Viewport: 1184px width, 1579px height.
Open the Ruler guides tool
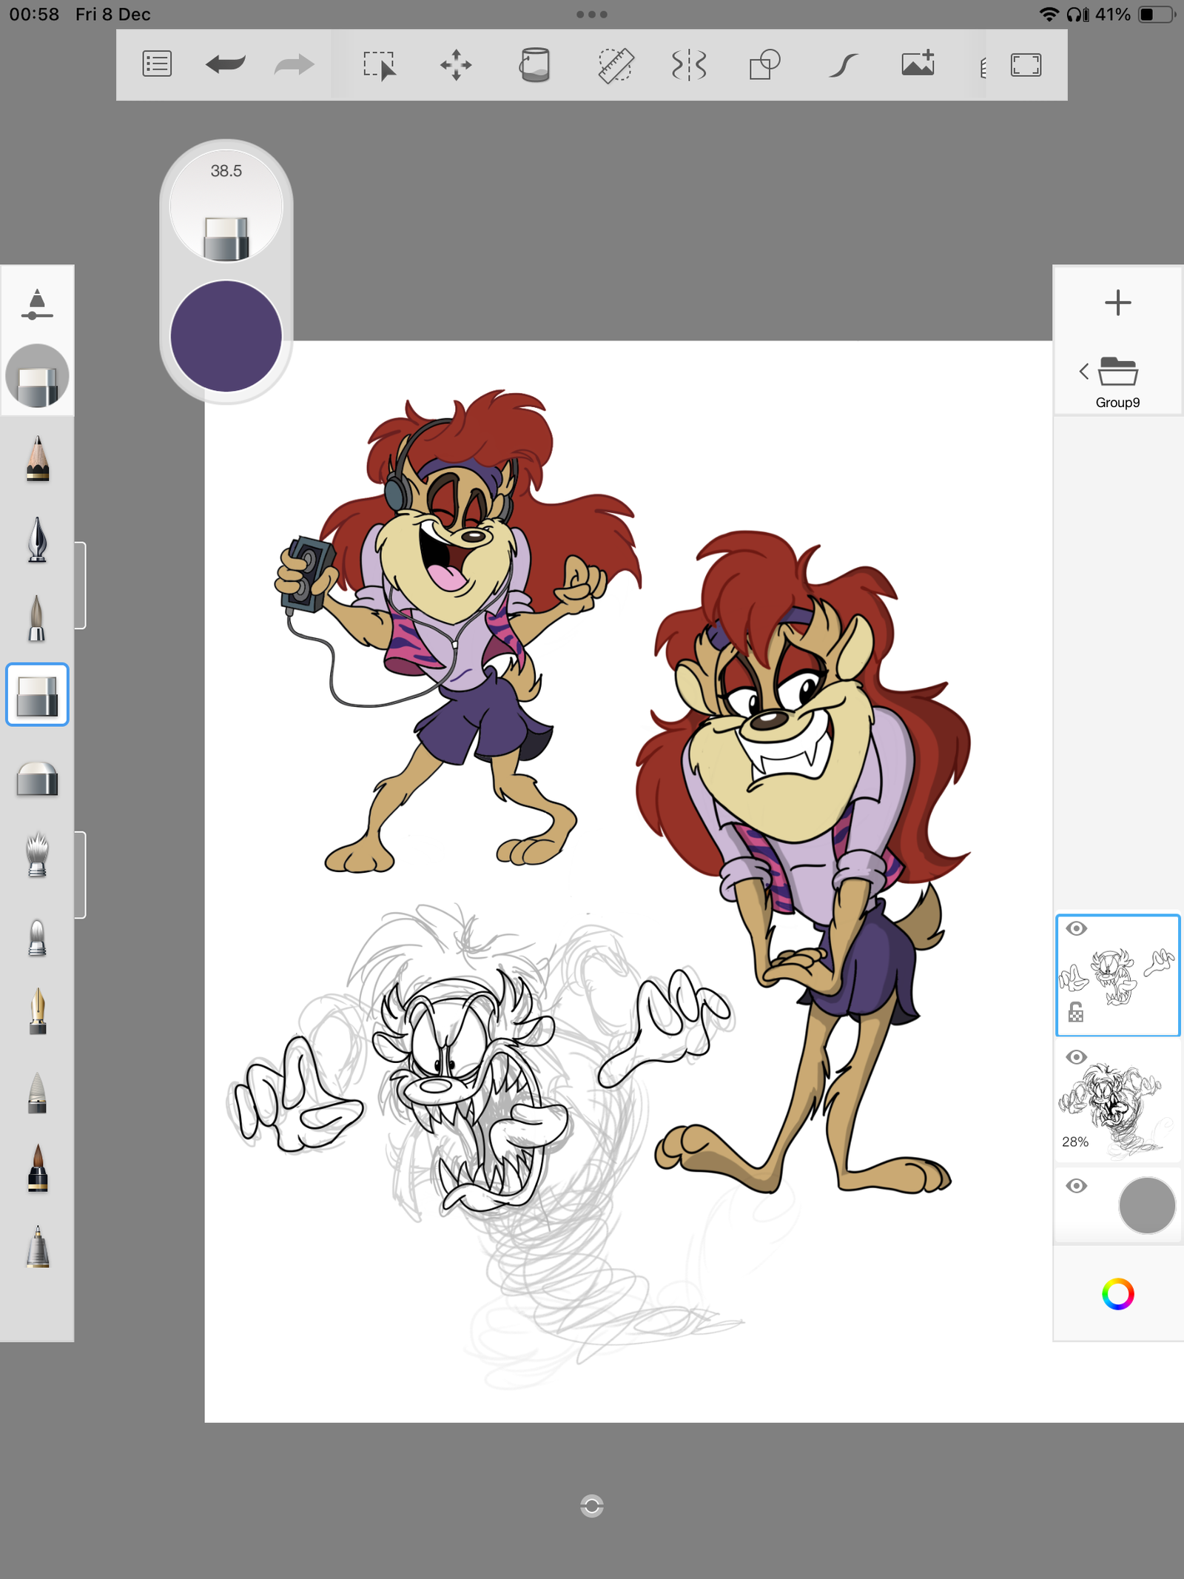(616, 65)
